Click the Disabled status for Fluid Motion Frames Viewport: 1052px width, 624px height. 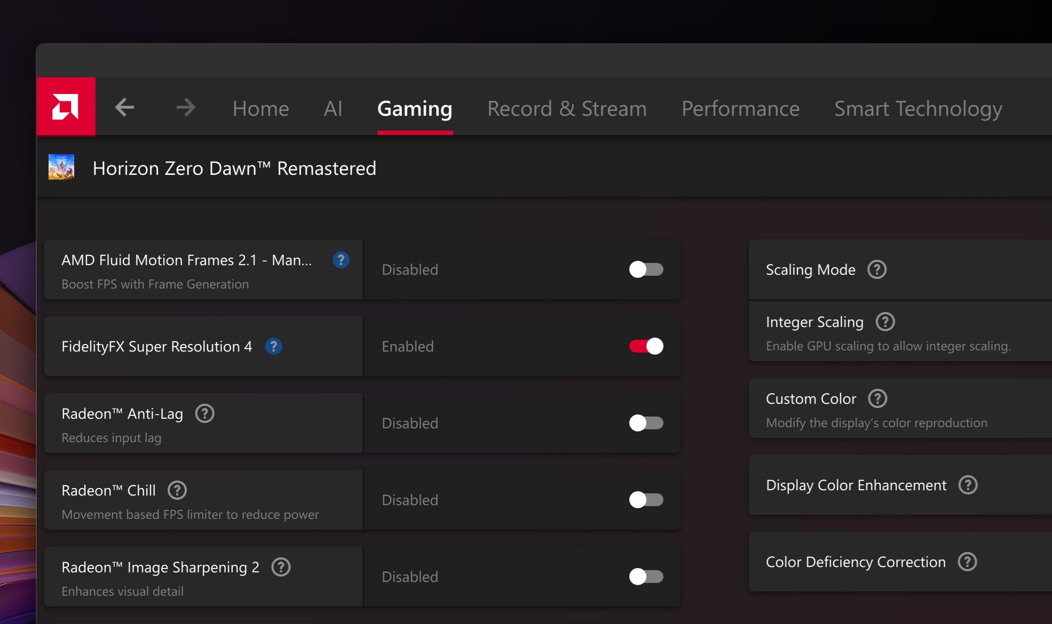[410, 270]
